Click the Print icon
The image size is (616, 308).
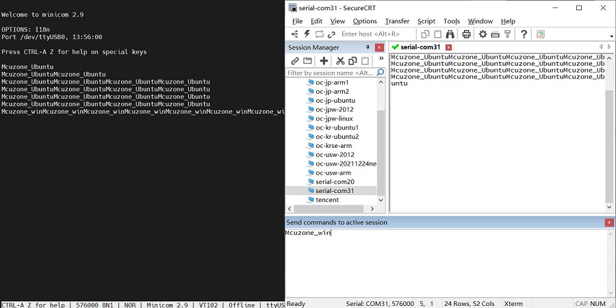point(466,34)
